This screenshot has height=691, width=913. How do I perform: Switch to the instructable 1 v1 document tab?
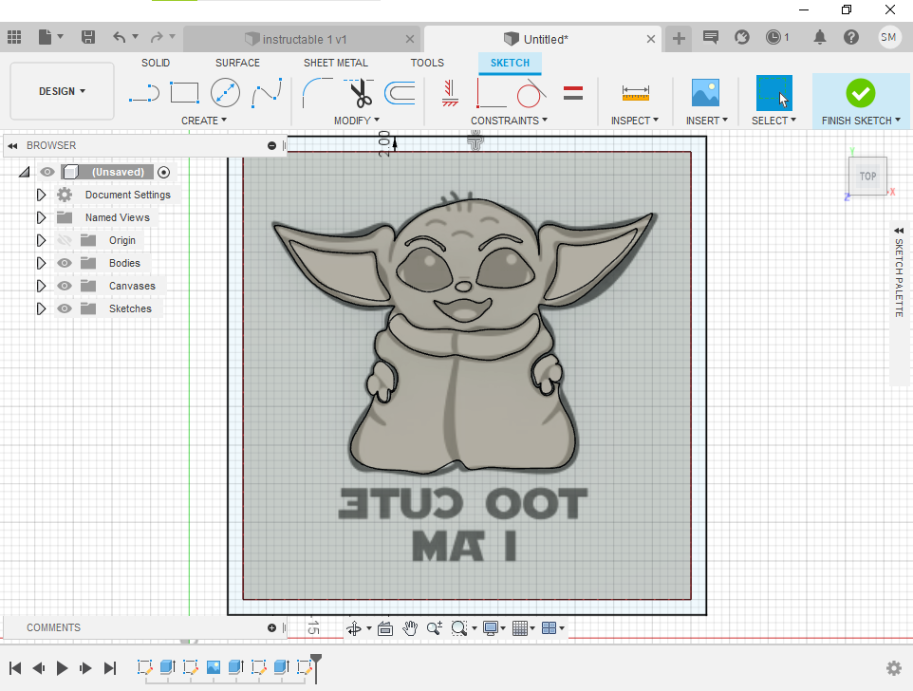(x=302, y=39)
